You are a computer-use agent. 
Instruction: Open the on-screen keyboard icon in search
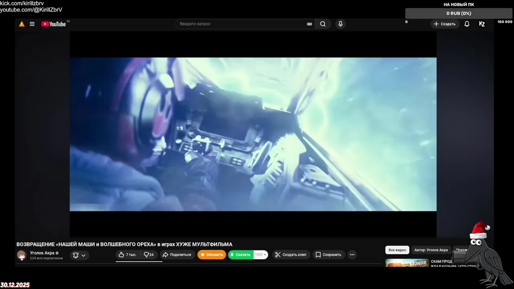tap(310, 24)
